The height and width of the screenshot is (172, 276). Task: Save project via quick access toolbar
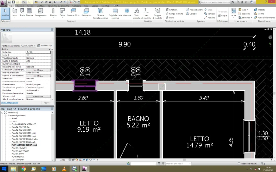coord(13,2)
